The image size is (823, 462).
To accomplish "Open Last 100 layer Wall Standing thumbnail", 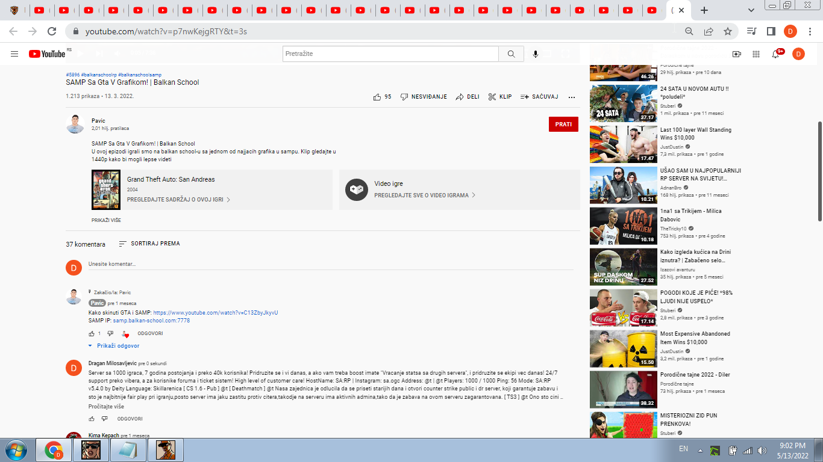I will coord(623,144).
